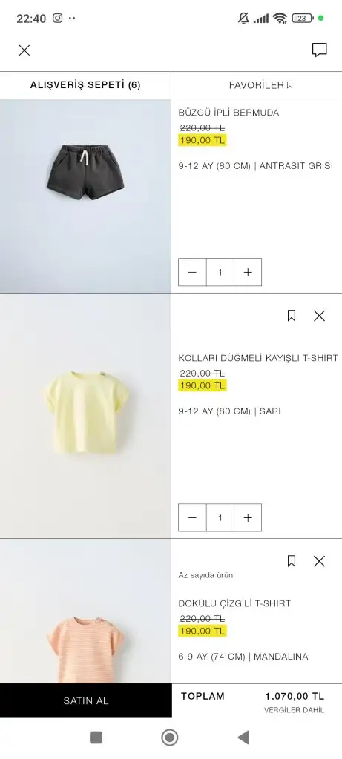This screenshot has width=342, height=759.
Task: Decrease quantity of the yellow T-shirt
Action: tap(192, 517)
